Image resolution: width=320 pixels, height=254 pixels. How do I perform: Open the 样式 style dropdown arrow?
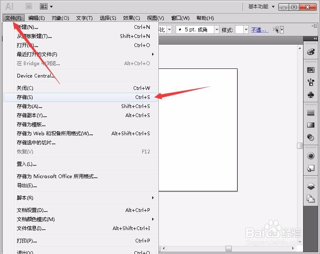pyautogui.click(x=246, y=30)
